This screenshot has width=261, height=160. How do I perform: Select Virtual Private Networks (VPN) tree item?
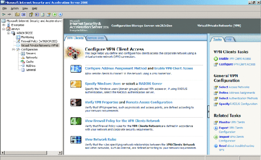coord(40,45)
